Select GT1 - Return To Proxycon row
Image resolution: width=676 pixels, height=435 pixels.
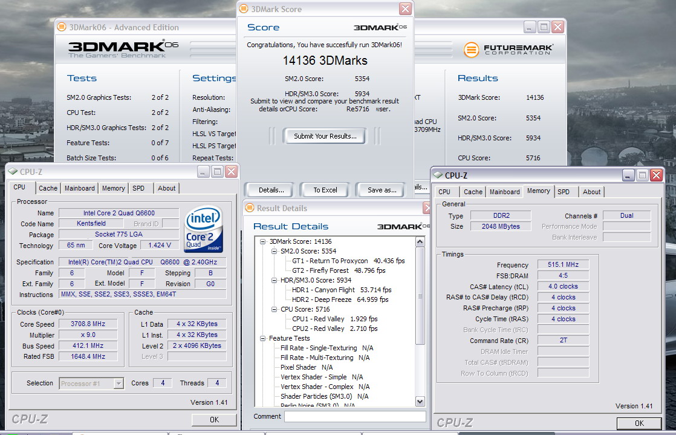(348, 261)
